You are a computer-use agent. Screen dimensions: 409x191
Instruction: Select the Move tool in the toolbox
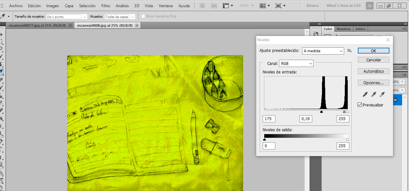tap(2, 34)
